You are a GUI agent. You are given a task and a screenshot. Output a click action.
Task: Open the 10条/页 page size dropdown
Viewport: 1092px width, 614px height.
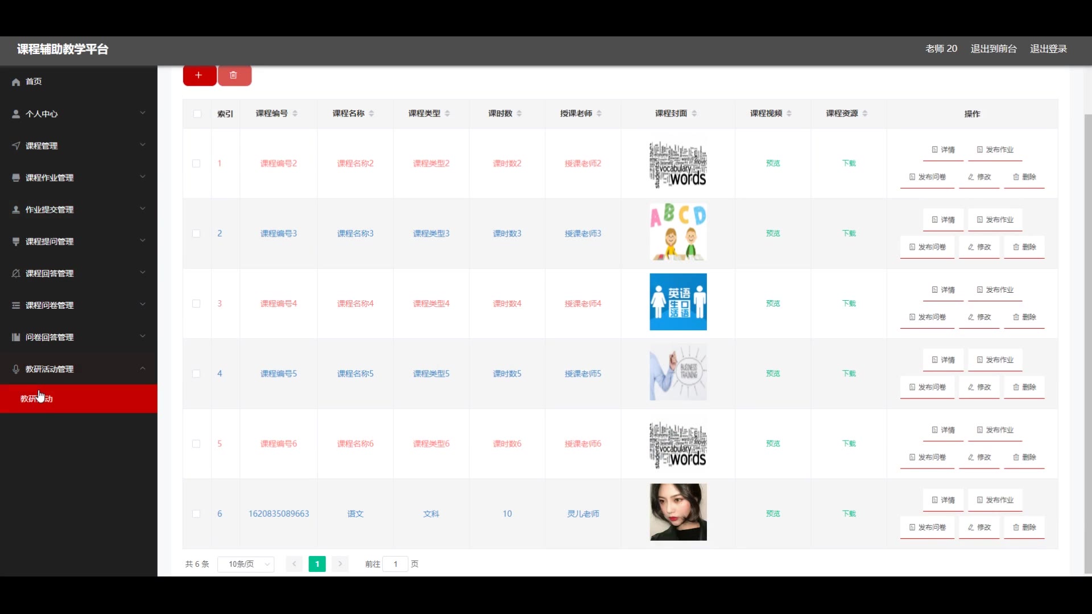(x=246, y=564)
